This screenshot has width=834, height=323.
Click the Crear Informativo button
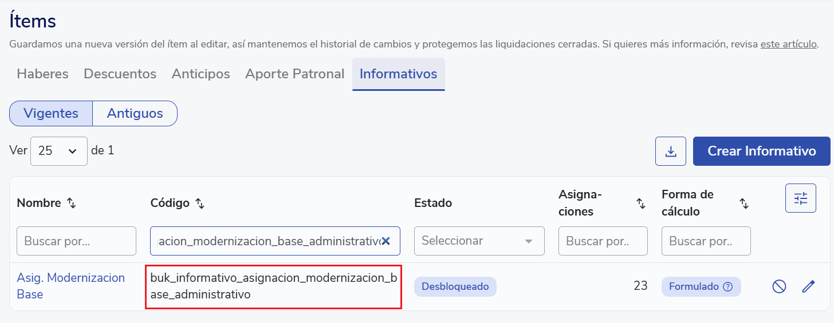[761, 151]
